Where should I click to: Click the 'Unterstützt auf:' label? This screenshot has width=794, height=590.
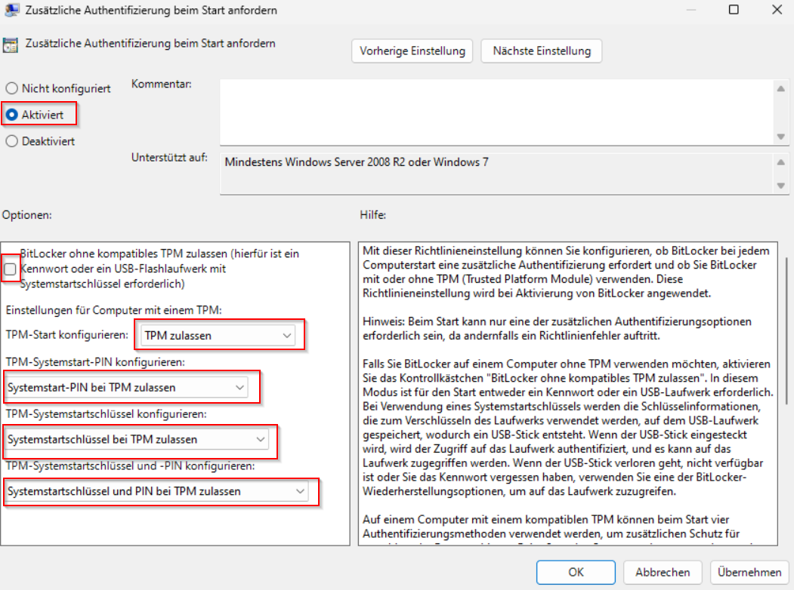point(169,158)
